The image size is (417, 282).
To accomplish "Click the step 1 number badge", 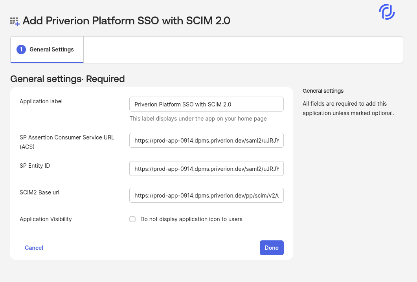I will click(x=21, y=49).
